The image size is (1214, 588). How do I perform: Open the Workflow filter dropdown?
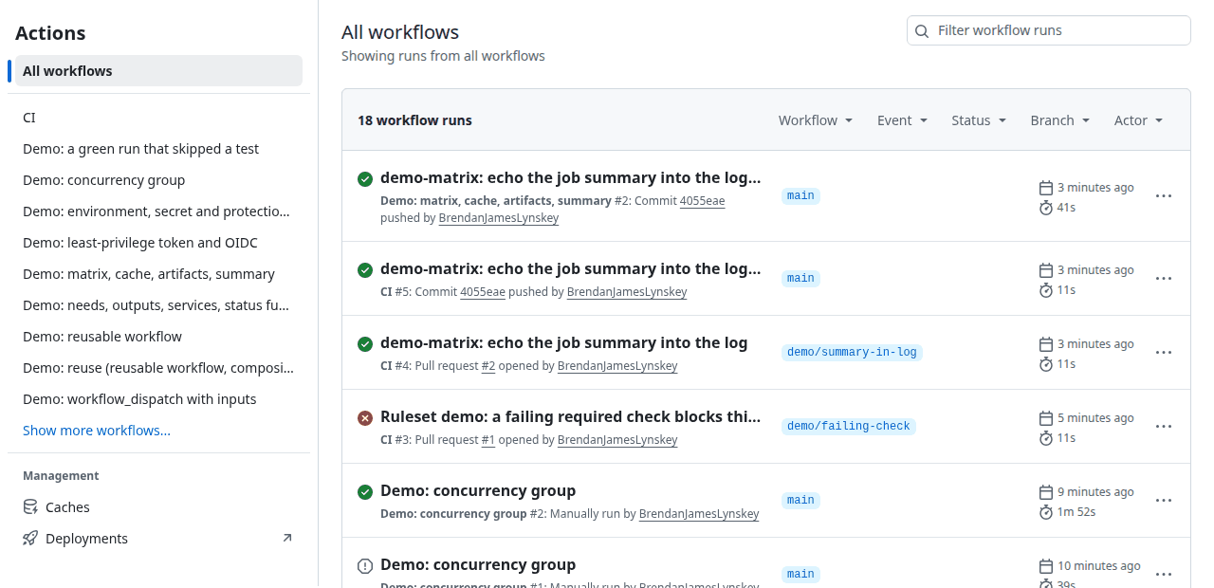(816, 120)
